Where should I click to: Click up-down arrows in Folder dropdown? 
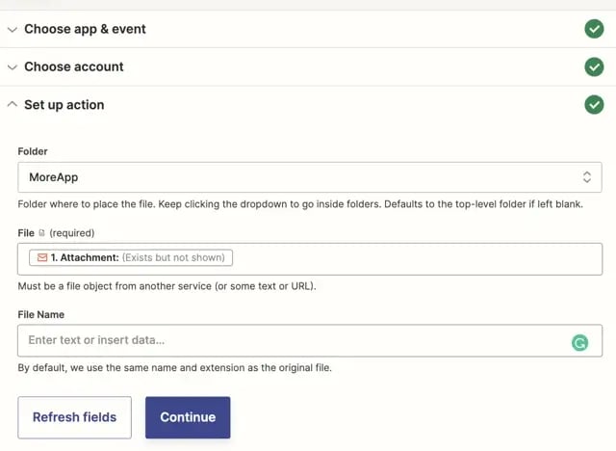pyautogui.click(x=586, y=177)
